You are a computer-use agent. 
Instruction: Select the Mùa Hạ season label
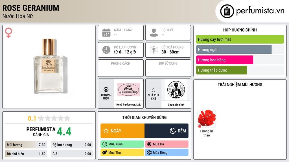pyautogui.click(x=167, y=144)
